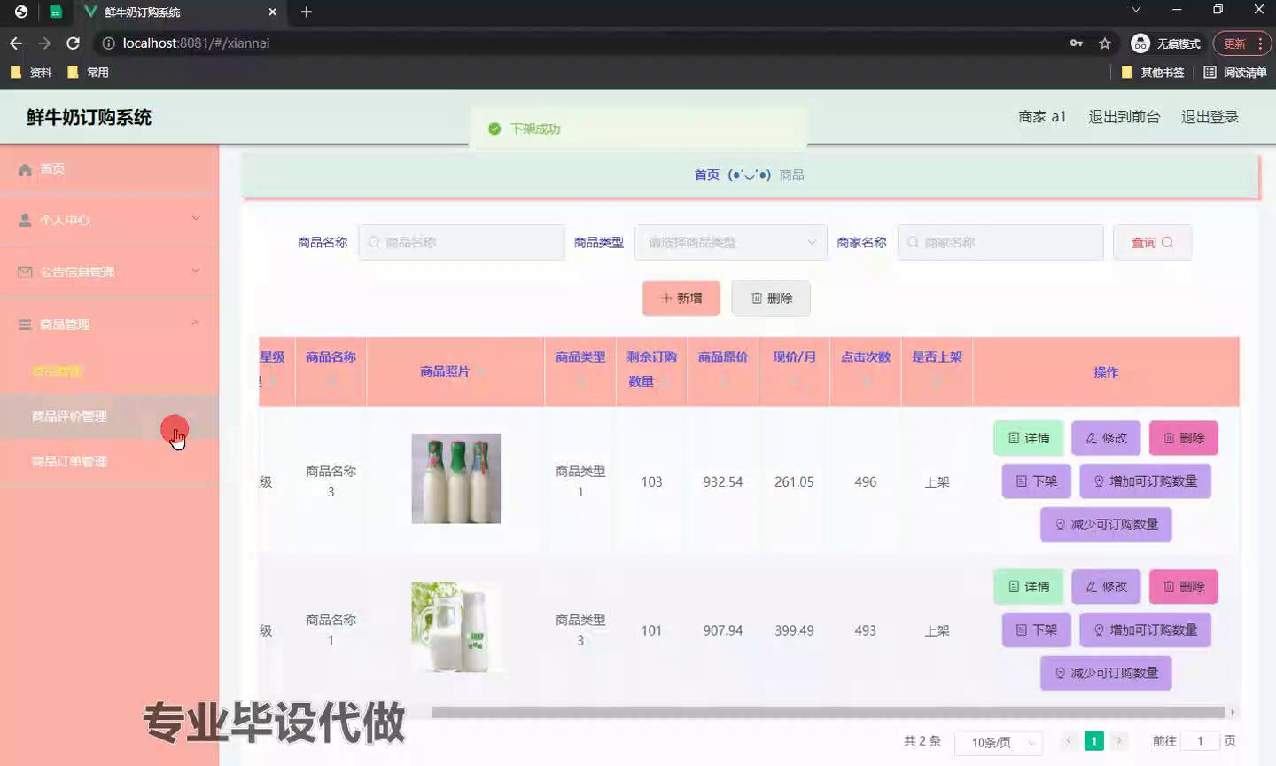This screenshot has height=766, width=1276.
Task: Click 下架 button for first product
Action: (x=1036, y=481)
